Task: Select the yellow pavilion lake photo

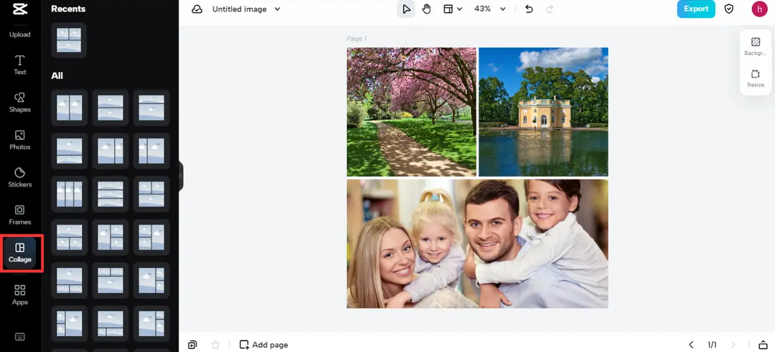Action: [x=543, y=111]
